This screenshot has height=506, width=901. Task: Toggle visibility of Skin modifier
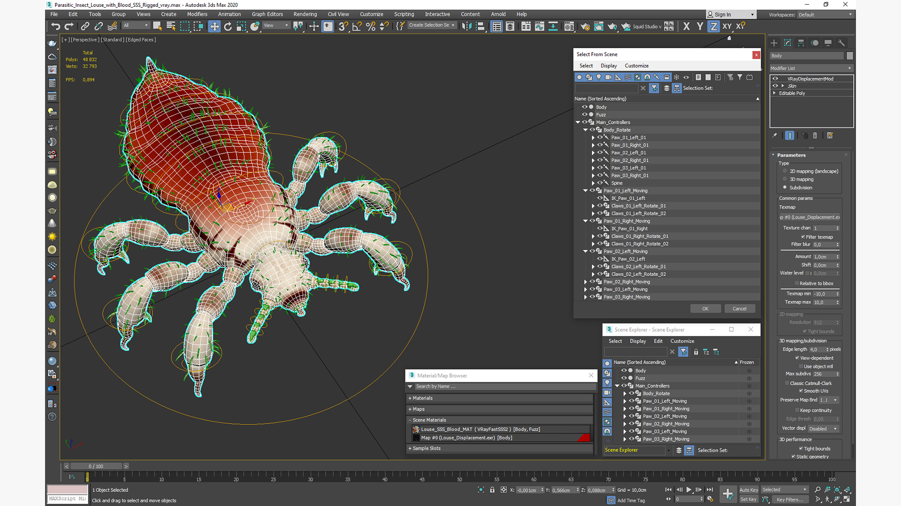point(775,86)
